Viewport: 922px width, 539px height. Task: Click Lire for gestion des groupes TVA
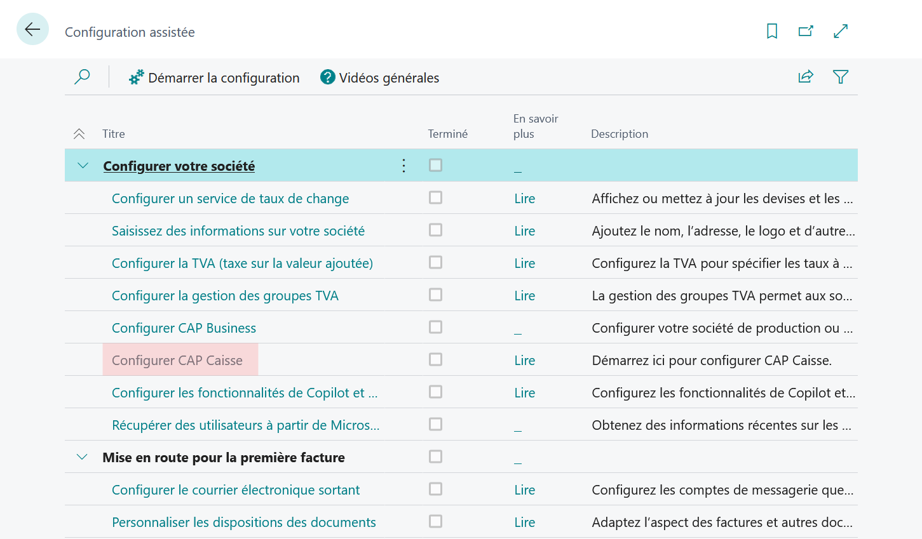coord(525,296)
